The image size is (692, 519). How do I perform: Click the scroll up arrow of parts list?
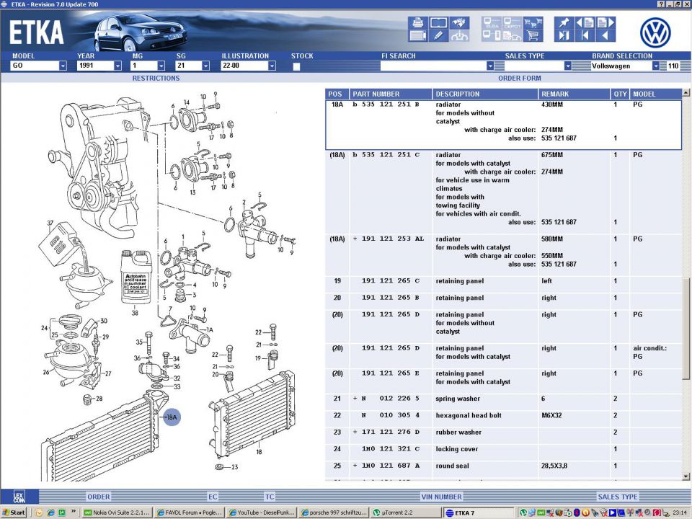pyautogui.click(x=686, y=93)
